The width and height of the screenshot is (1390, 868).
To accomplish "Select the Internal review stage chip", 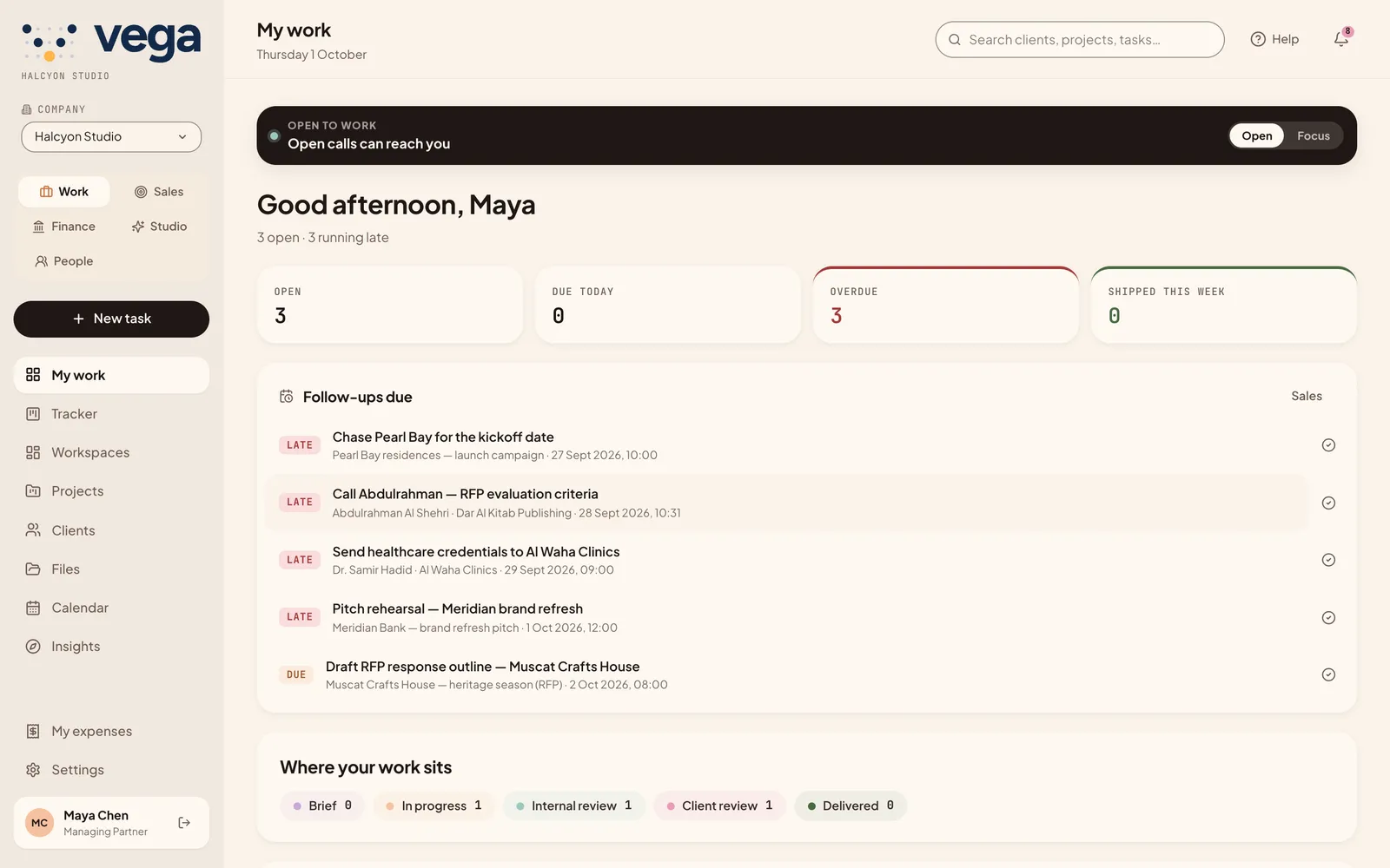I will coord(573,806).
